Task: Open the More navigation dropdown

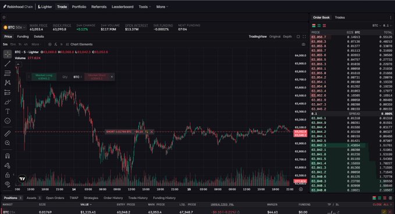Action: pyautogui.click(x=162, y=7)
